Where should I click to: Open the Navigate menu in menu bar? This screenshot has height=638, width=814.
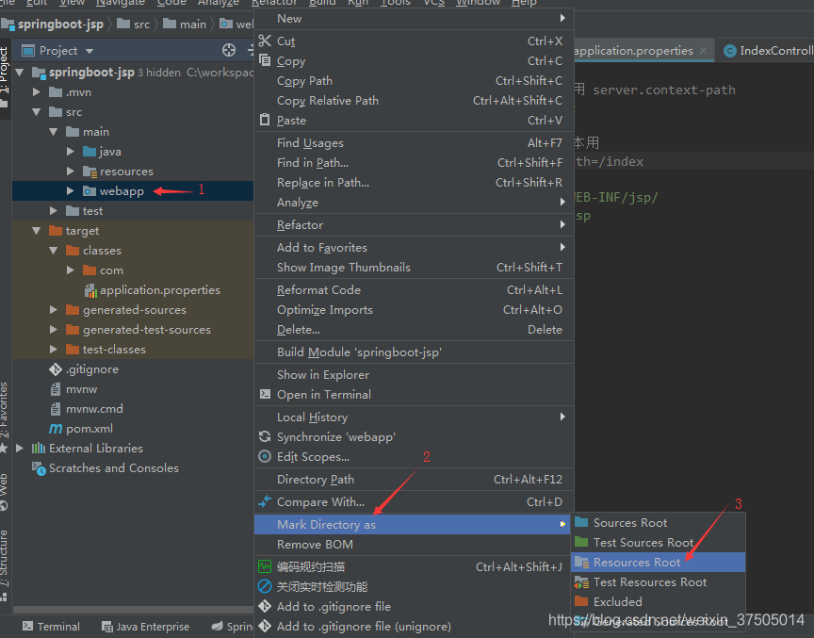120,3
